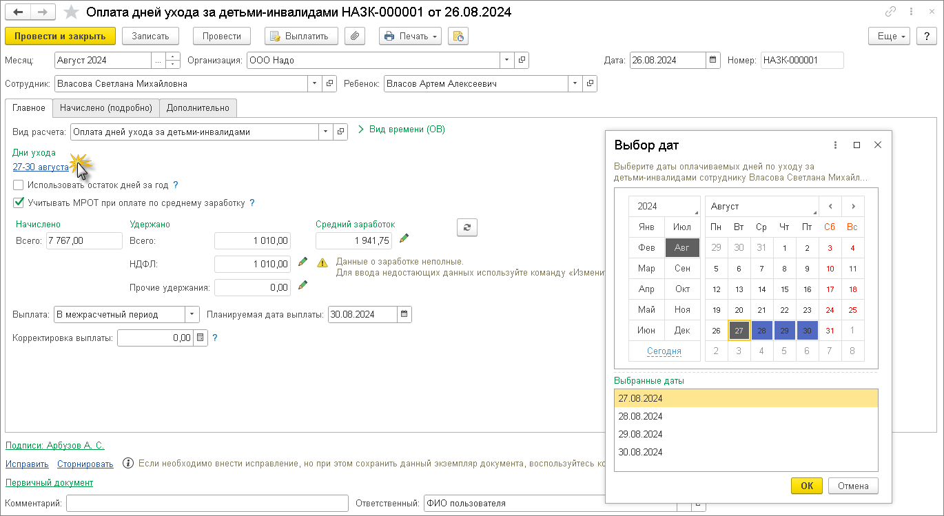Open the 2024 year selector in calendar

pos(664,206)
